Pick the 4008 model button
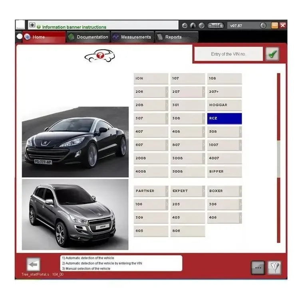Image resolution: width=302 pixels, height=302 pixels. 151,171
